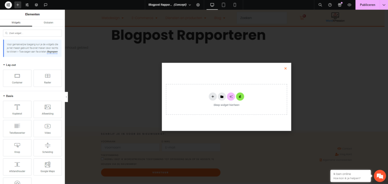Viewport: 388px width, 184px height.
Task: Click the E-mail input field
Action: (x=191, y=147)
